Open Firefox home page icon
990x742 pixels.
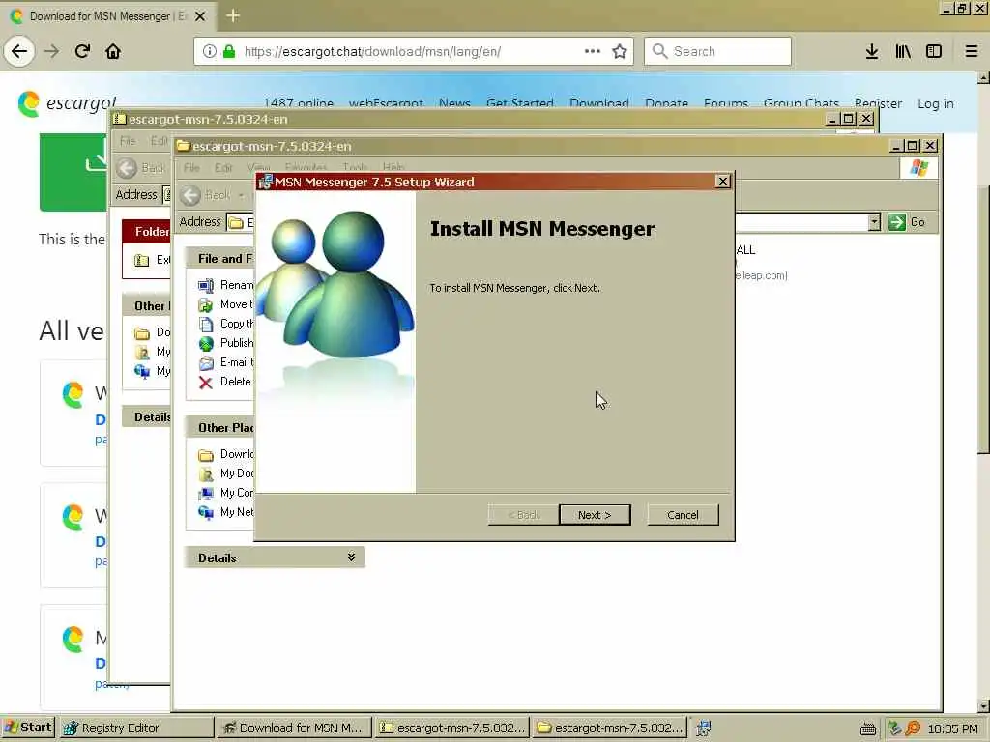point(113,51)
